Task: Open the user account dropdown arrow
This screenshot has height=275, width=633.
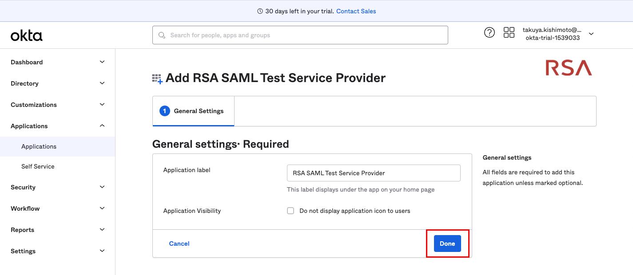Action: tap(591, 34)
